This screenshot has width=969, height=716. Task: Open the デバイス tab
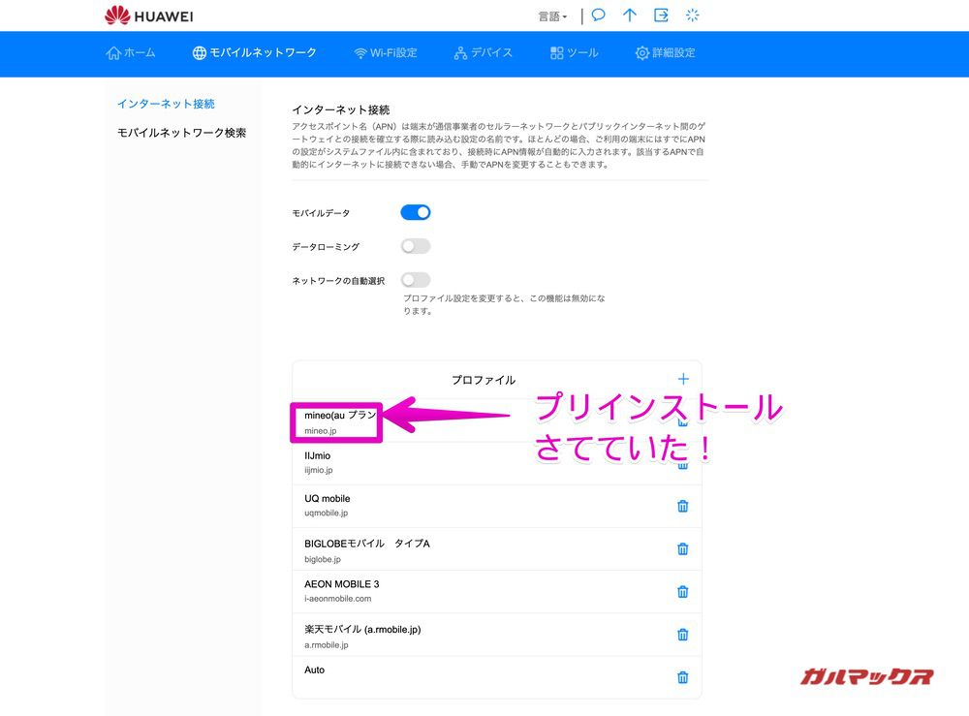coord(483,53)
